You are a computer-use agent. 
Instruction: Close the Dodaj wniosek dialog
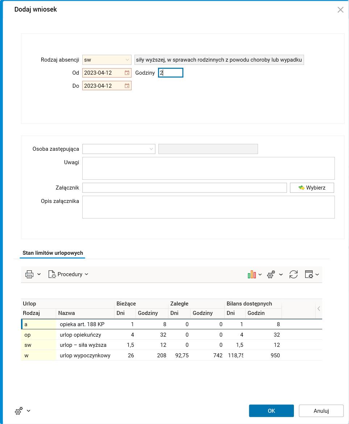click(340, 10)
